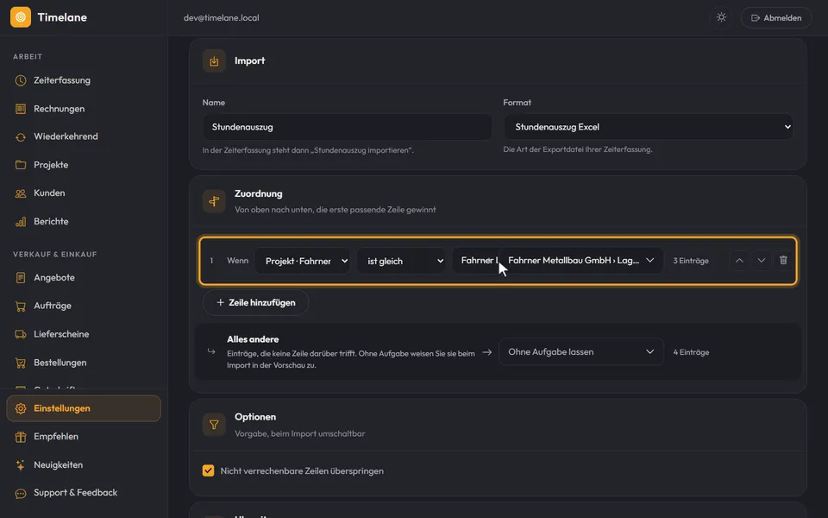Delete rule 1 with trash icon
This screenshot has height=518, width=828.
[783, 261]
